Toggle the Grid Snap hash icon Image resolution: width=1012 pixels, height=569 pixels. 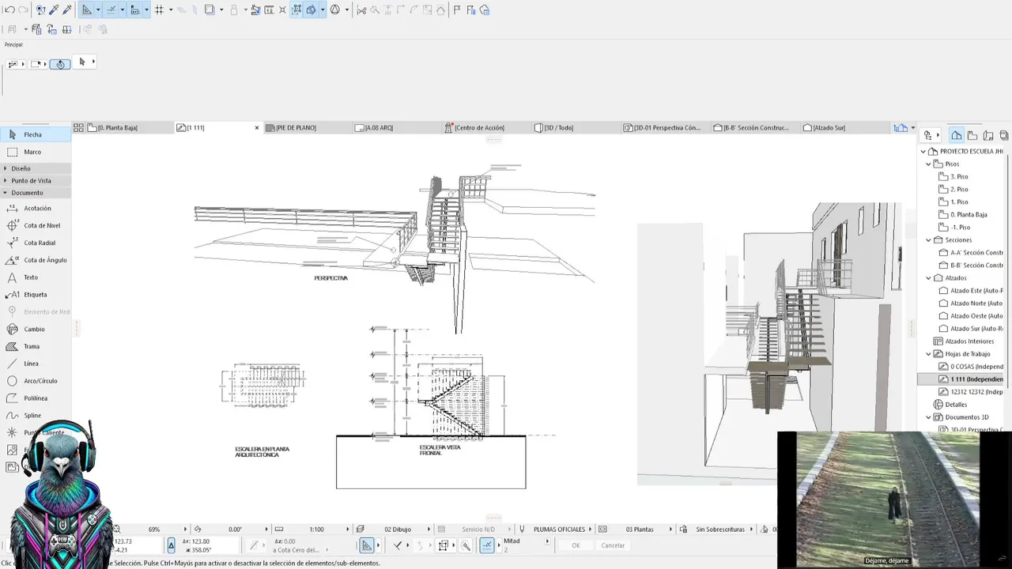[x=159, y=10]
